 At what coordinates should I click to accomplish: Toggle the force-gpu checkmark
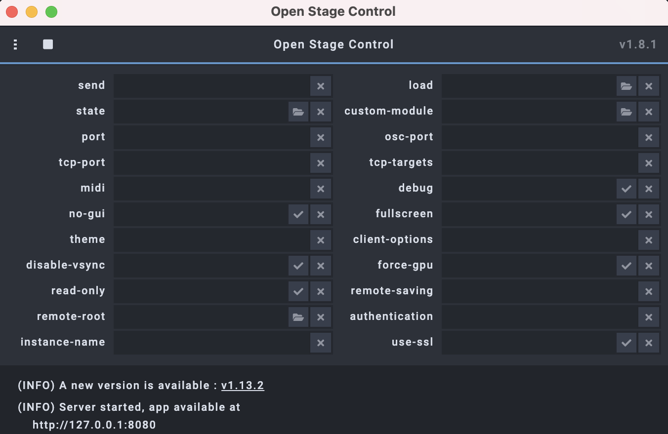pos(626,266)
